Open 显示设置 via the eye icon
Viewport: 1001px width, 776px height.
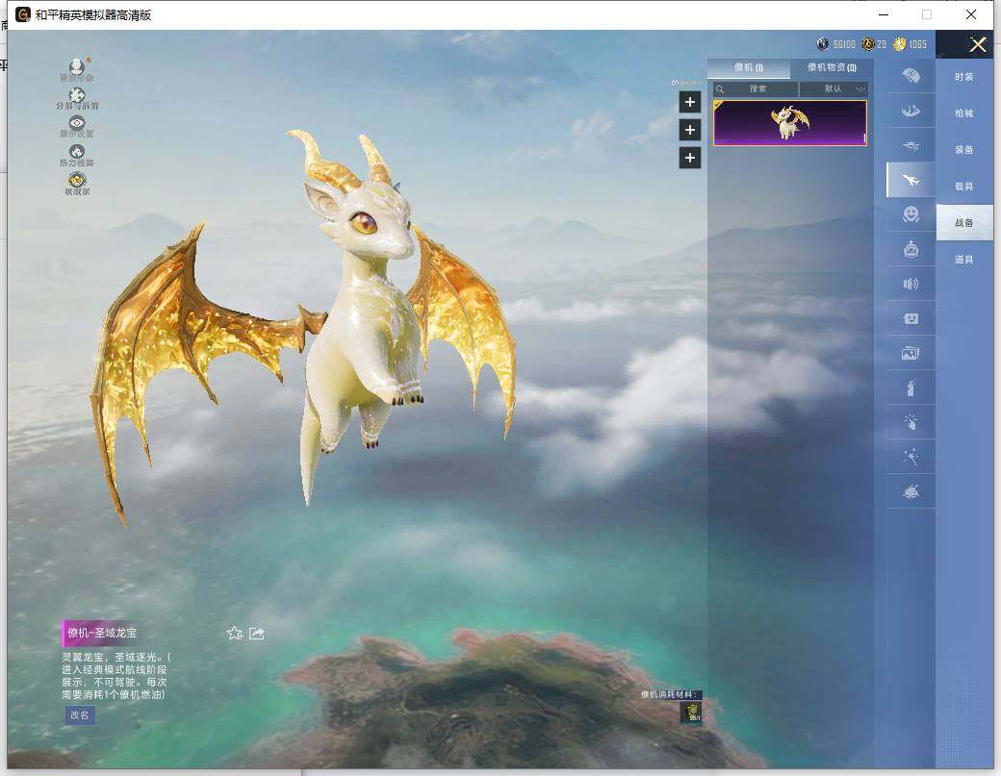[77, 125]
